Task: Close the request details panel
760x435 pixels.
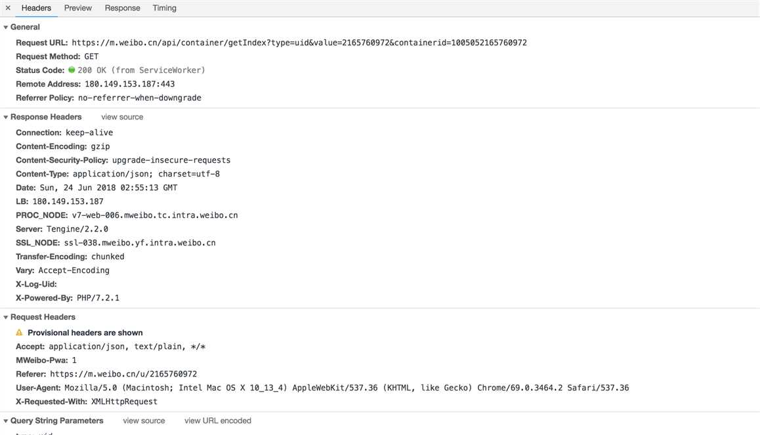Action: coord(8,9)
